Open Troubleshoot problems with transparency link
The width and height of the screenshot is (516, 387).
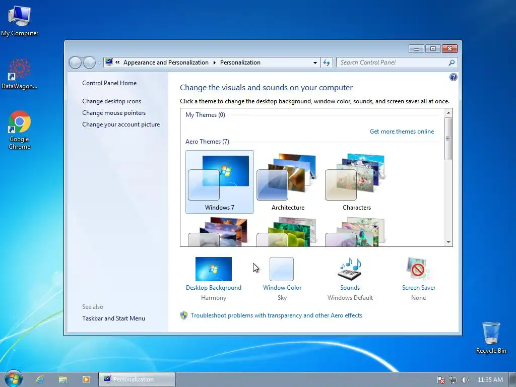[277, 315]
